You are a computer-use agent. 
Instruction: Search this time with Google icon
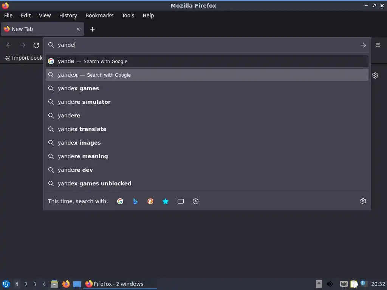(x=120, y=201)
